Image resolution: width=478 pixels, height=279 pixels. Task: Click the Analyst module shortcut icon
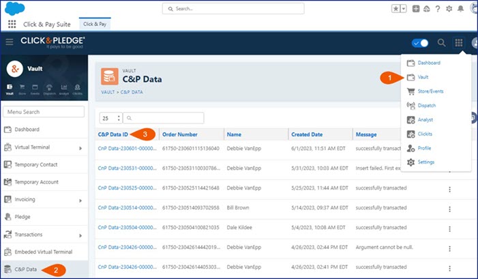63,89
